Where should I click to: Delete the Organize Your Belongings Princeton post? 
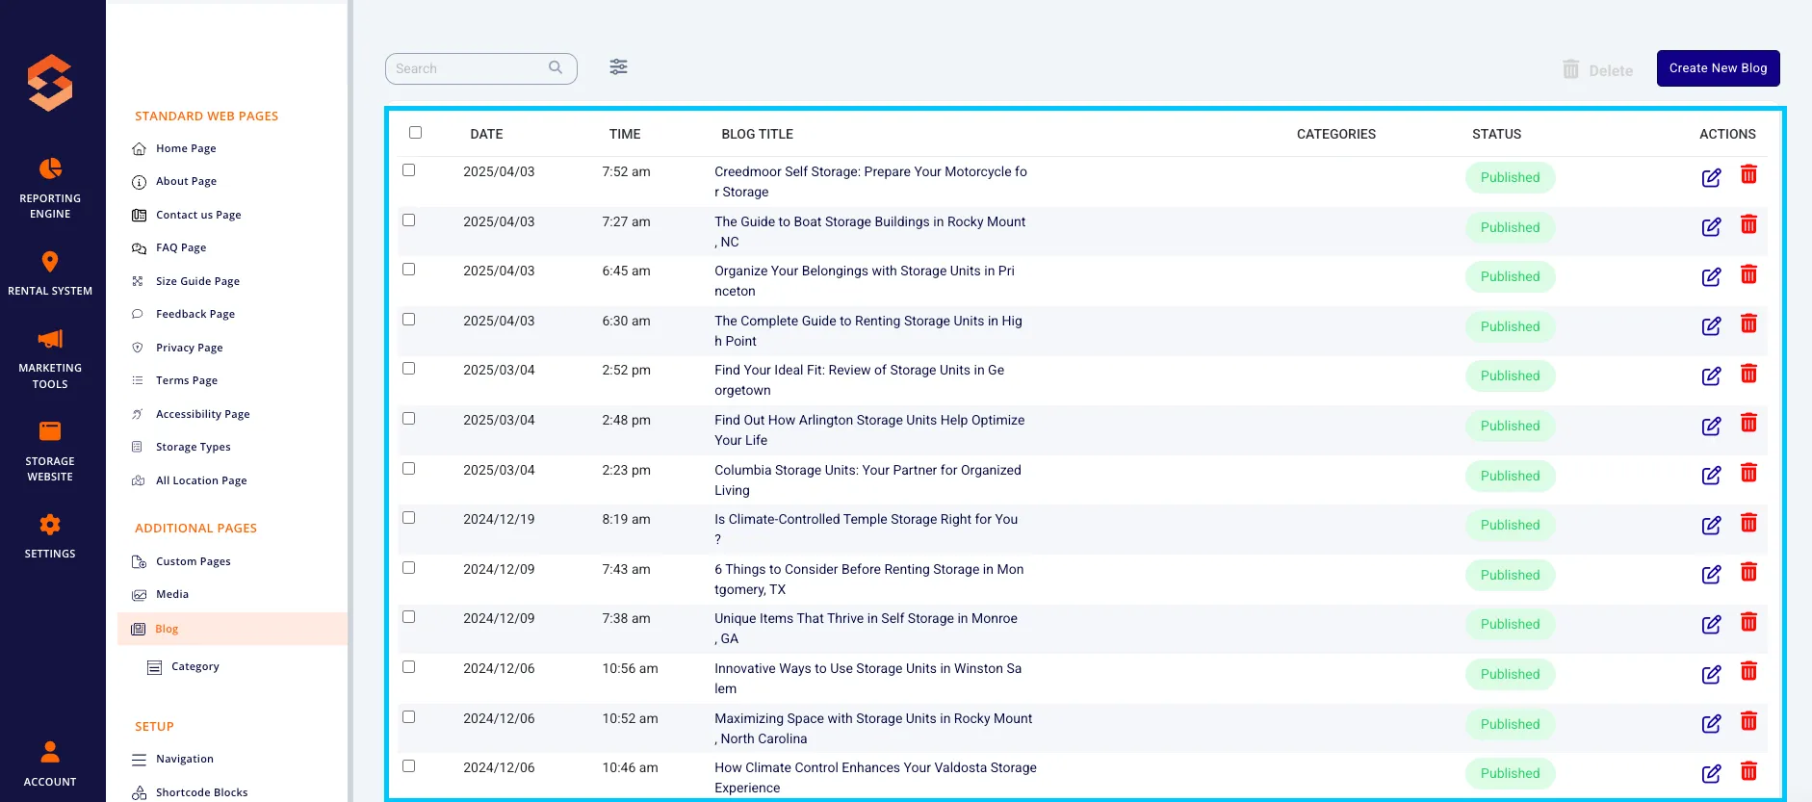click(x=1748, y=274)
